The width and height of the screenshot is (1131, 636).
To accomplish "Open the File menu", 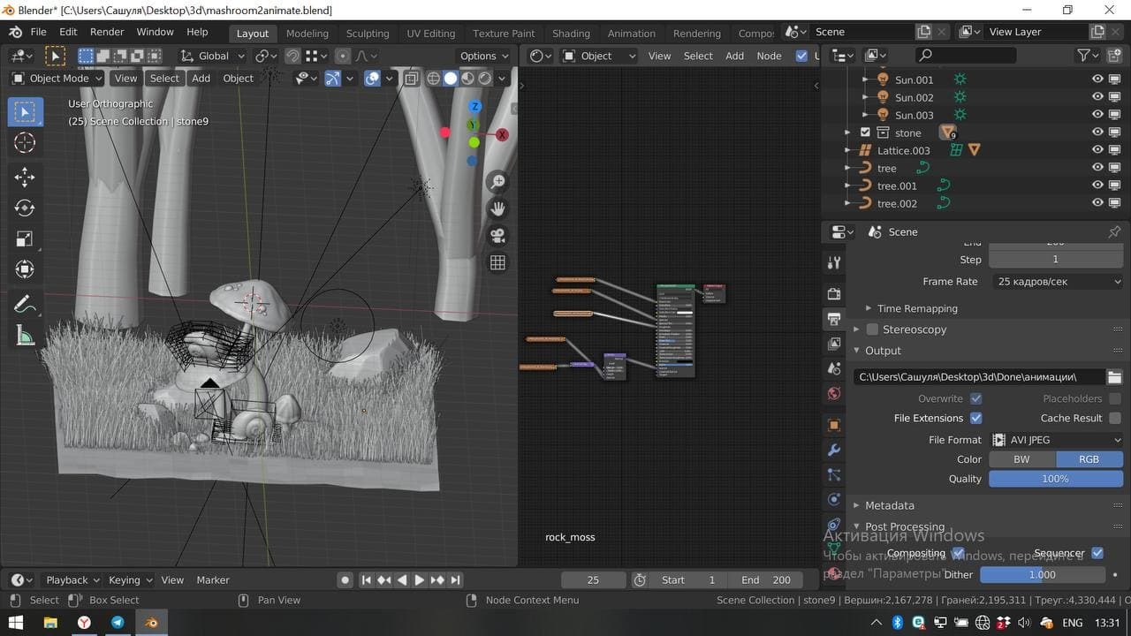I will [39, 32].
